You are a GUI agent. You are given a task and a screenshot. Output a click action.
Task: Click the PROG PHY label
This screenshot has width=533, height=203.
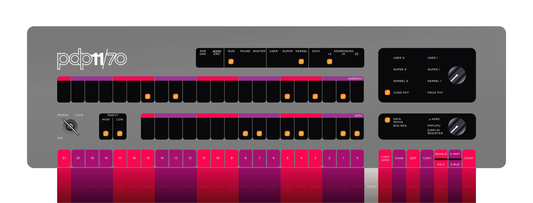click(x=435, y=93)
